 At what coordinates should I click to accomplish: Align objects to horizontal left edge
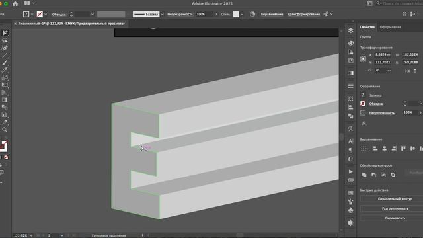(x=375, y=149)
